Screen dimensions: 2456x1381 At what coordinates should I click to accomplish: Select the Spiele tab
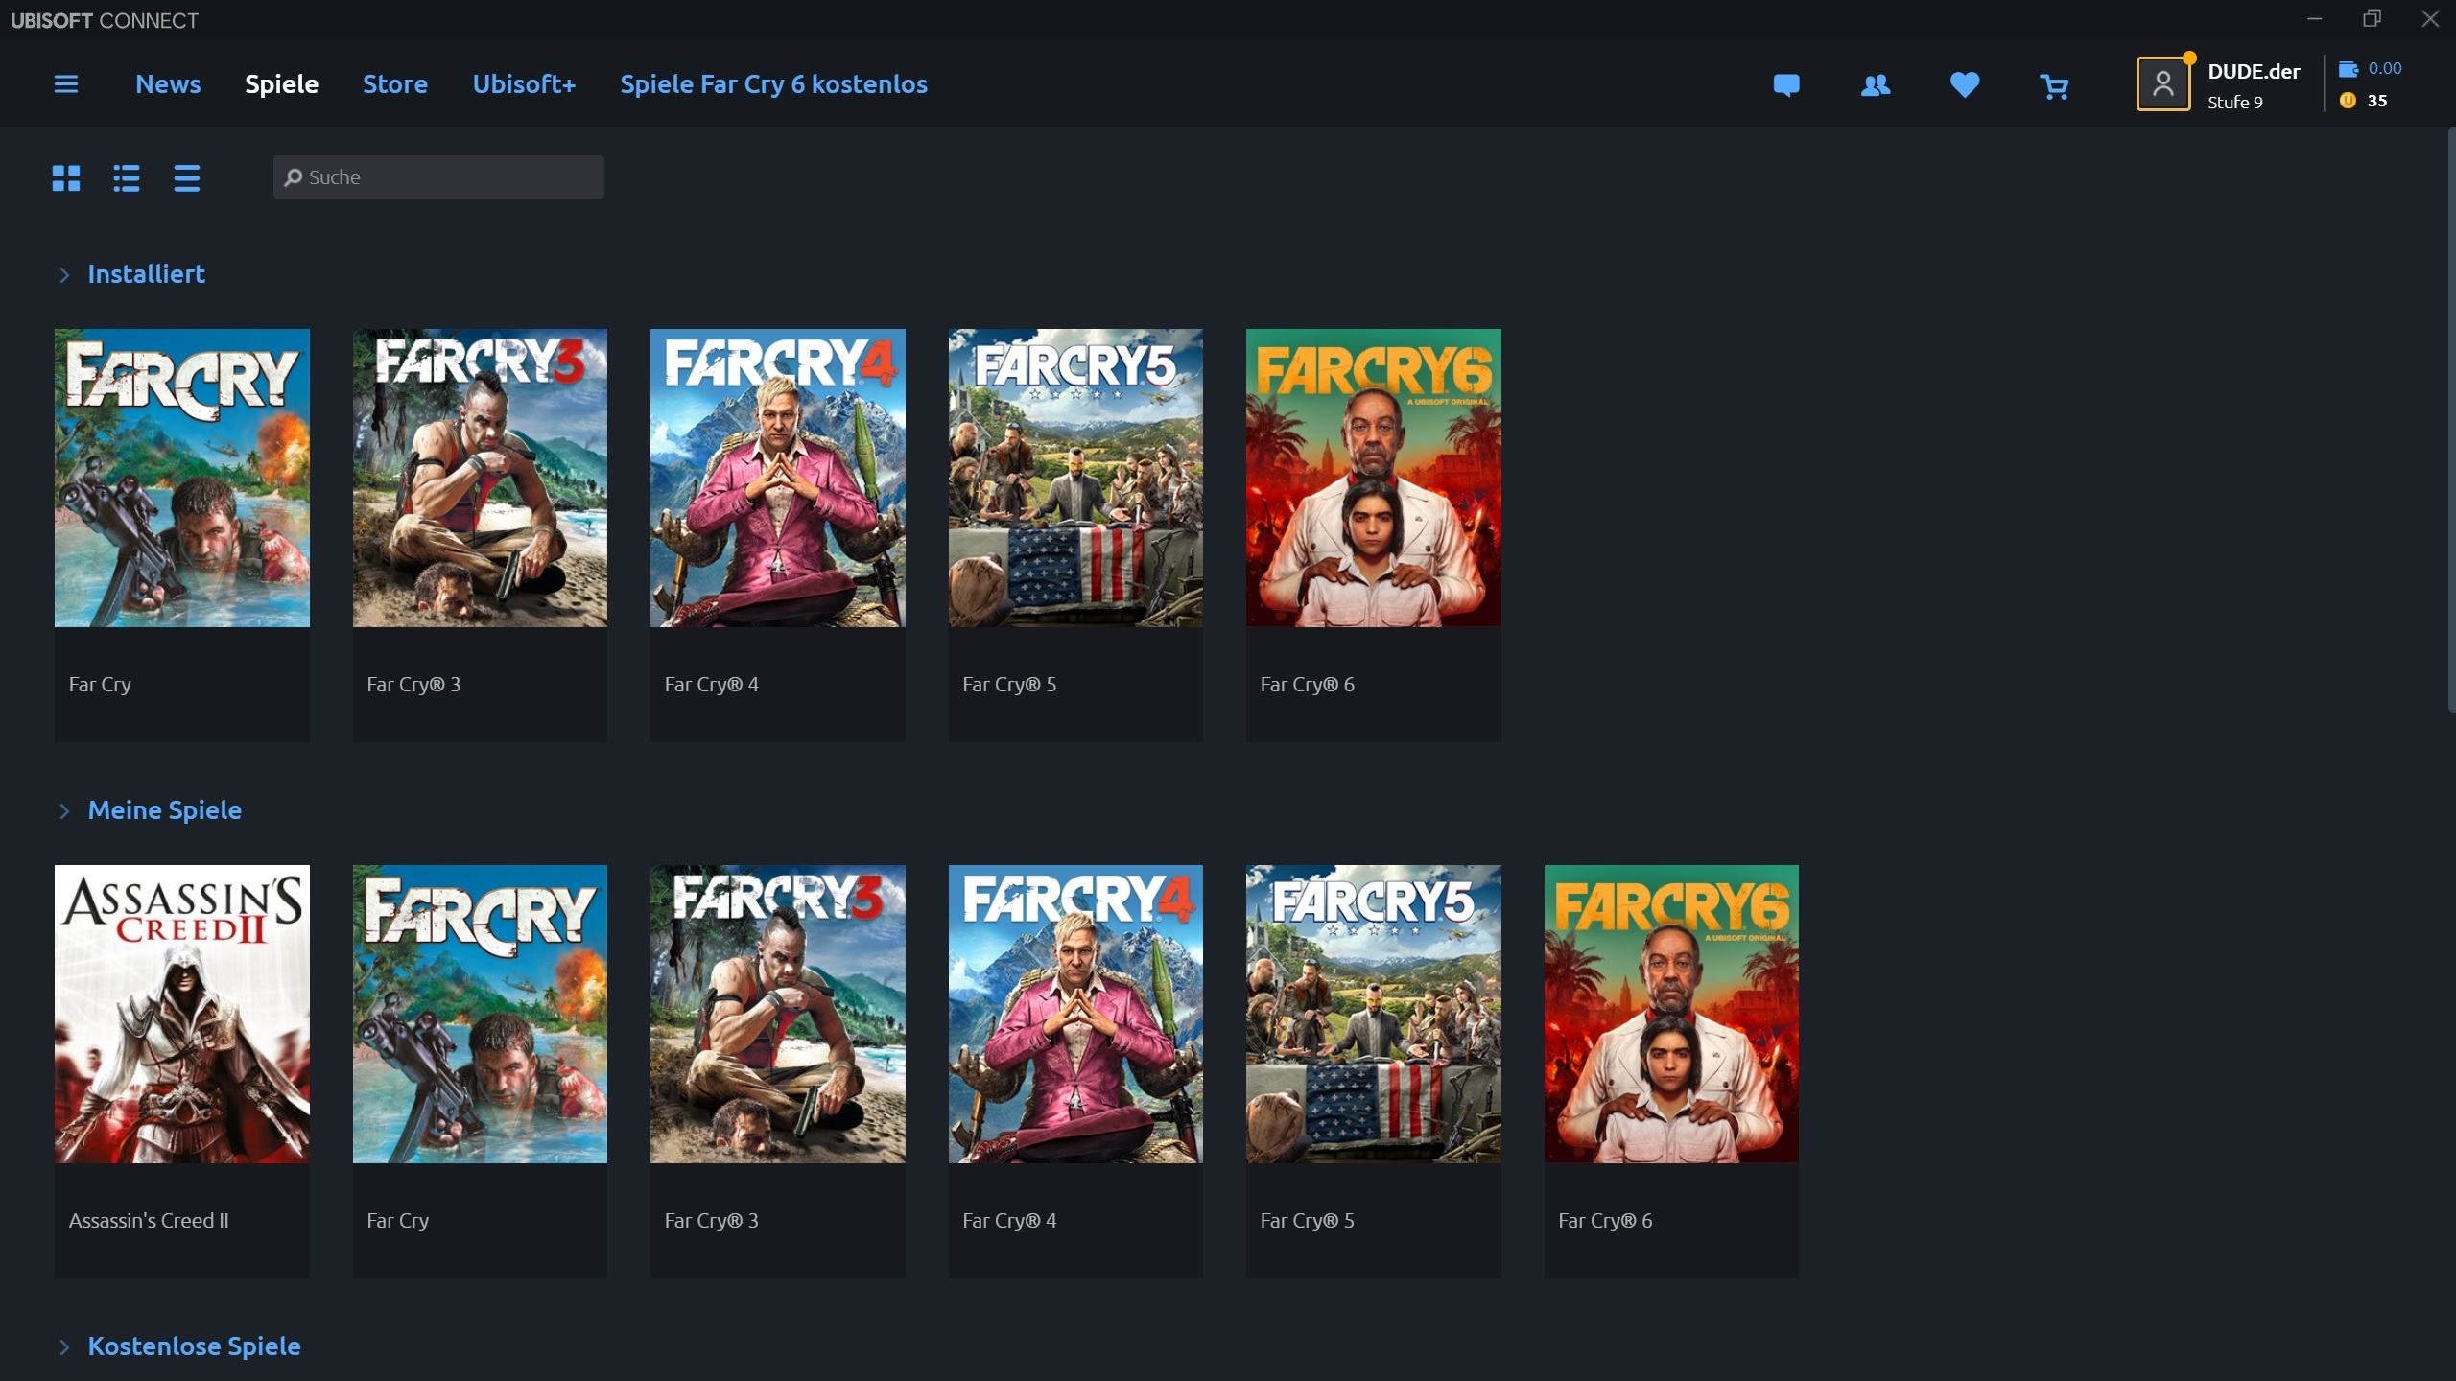coord(281,84)
